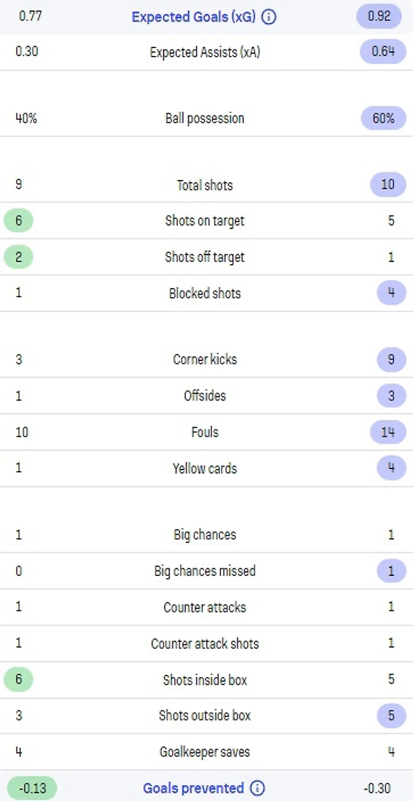Select the Total shots row label
Screen dimensions: 413x801
pos(205,185)
